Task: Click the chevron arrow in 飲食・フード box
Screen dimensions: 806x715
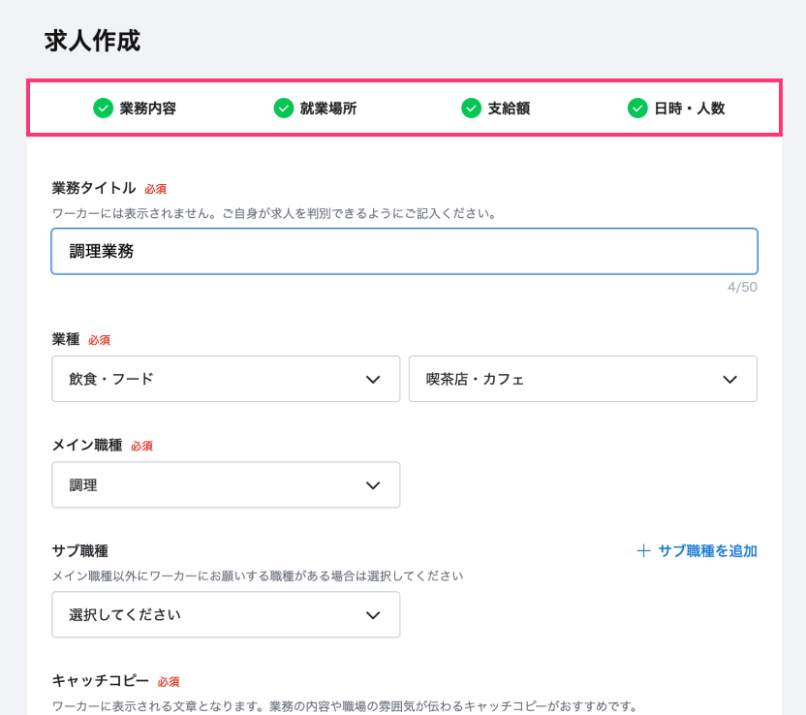Action: click(x=373, y=379)
